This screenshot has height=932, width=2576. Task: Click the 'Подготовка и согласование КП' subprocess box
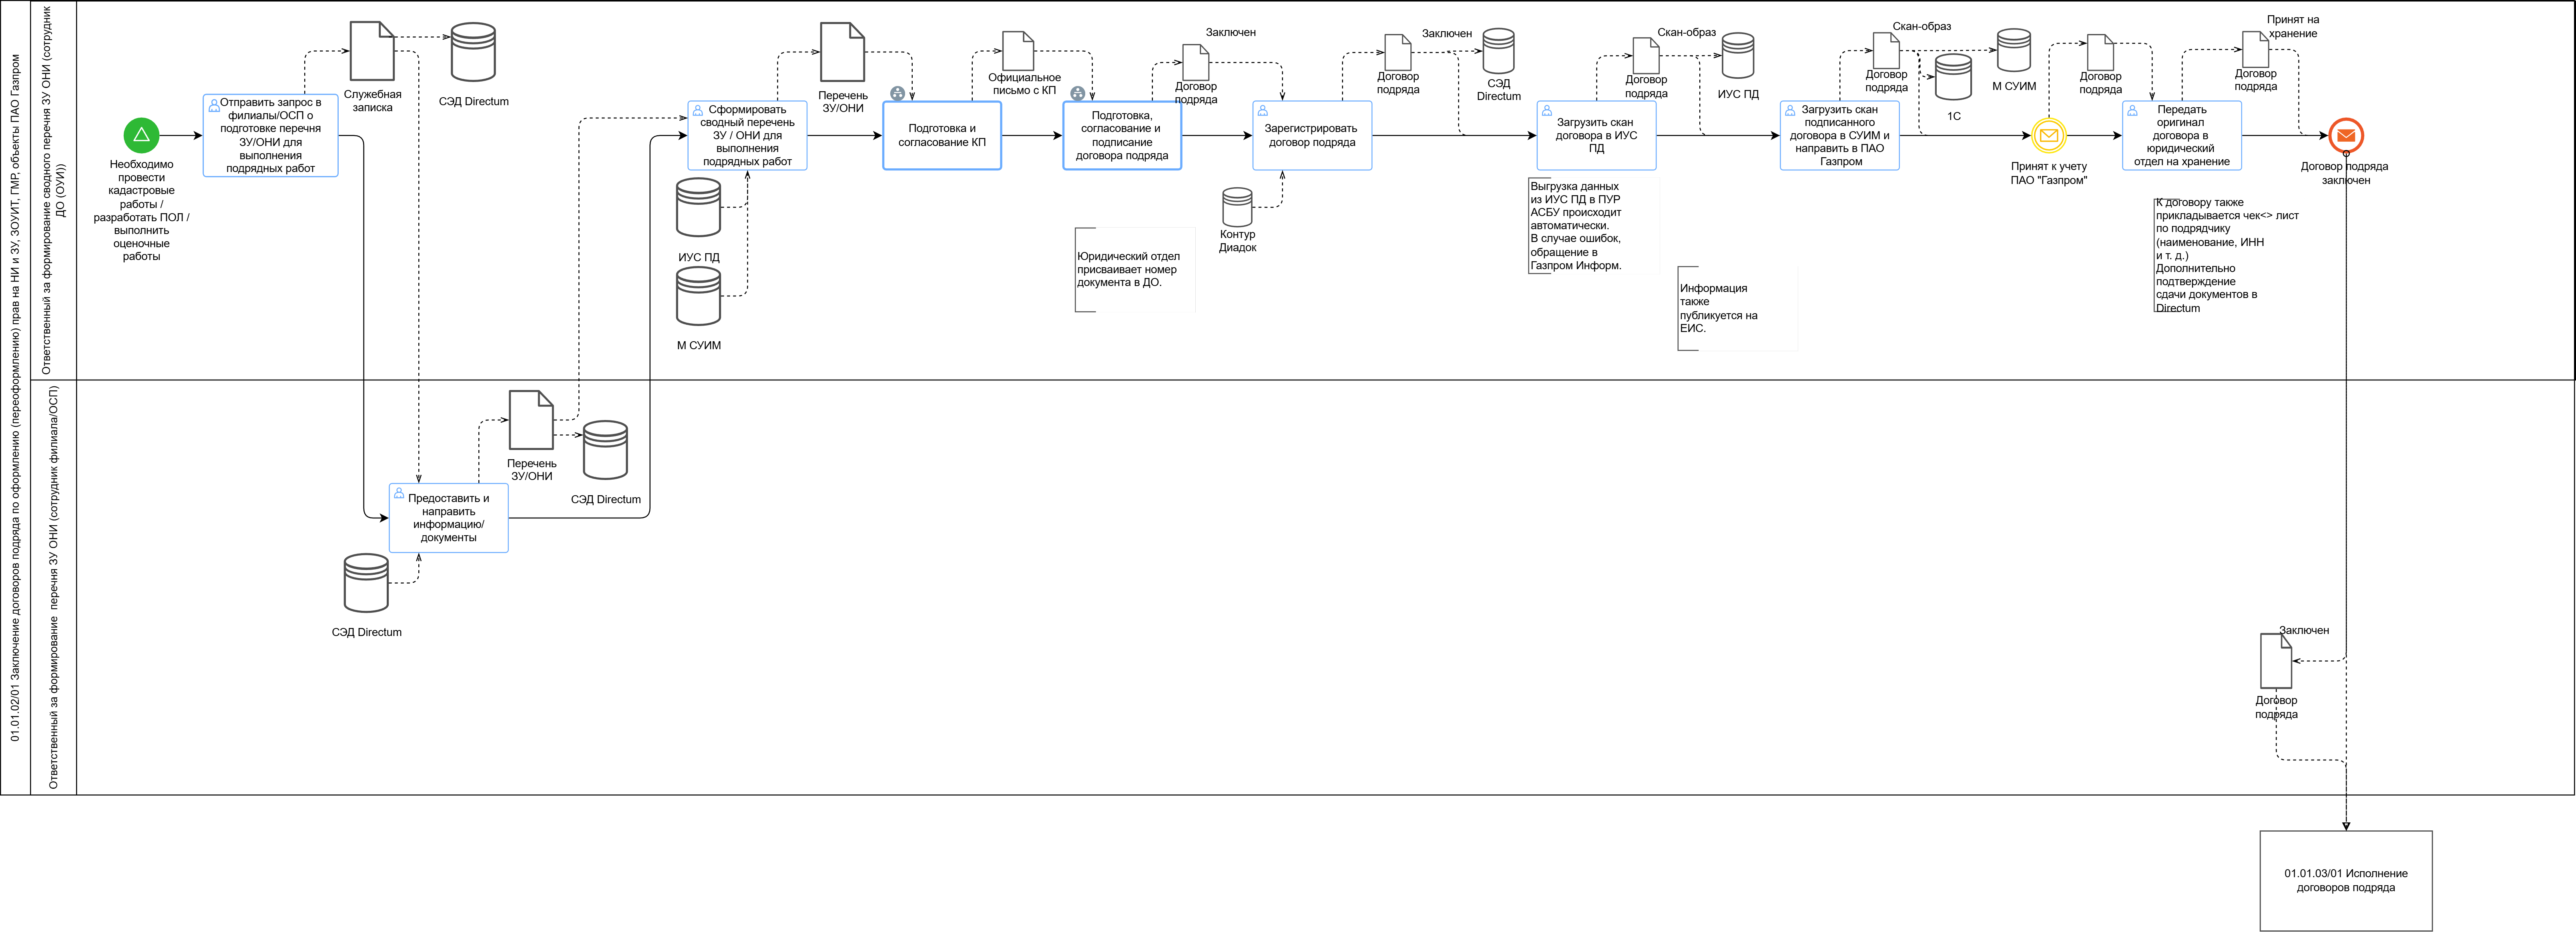point(941,136)
